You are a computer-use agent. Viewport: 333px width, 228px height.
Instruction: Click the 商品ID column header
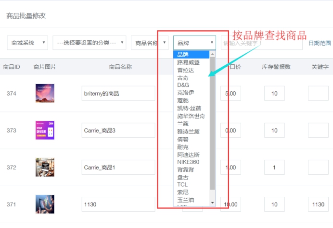[x=12, y=67]
